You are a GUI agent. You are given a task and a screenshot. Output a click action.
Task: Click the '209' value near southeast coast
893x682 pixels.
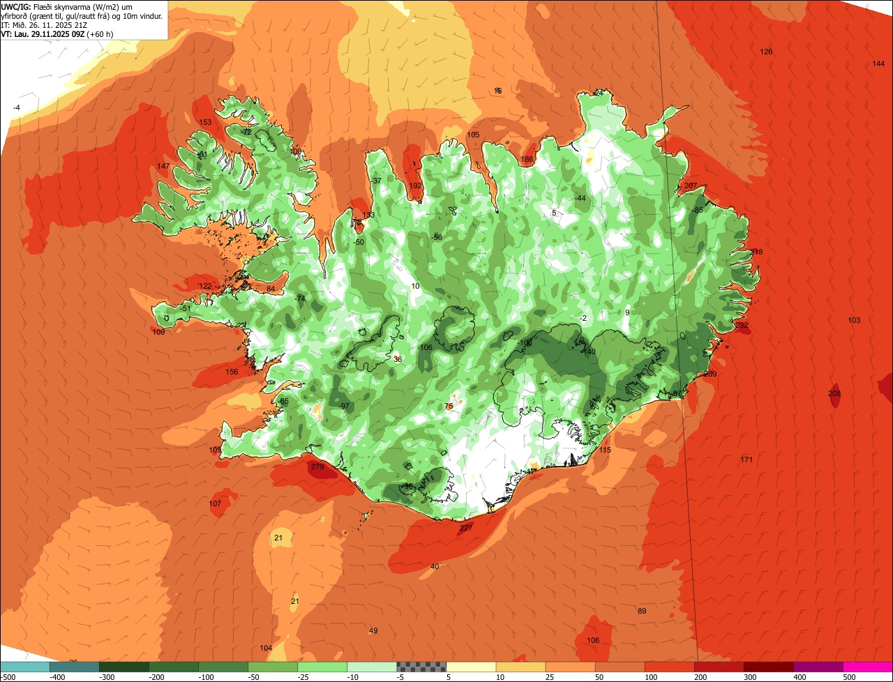[710, 374]
